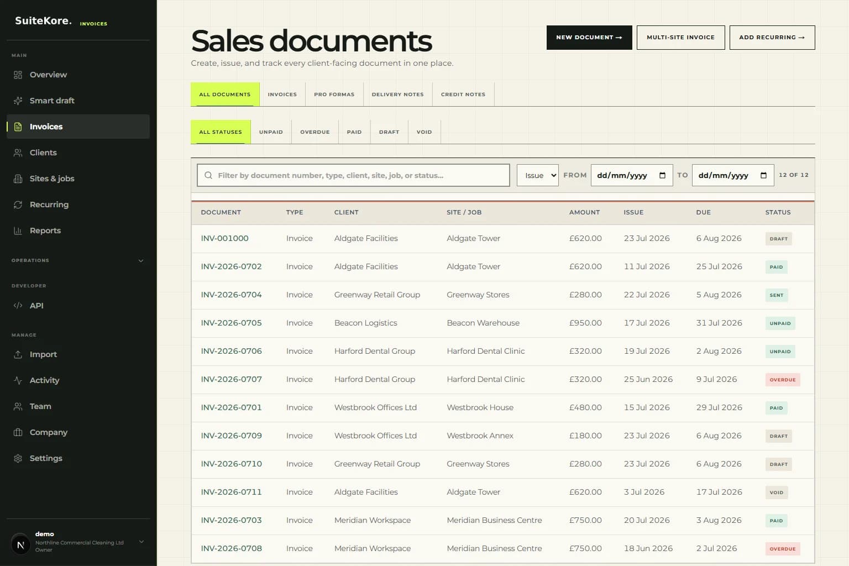Screen dimensions: 849x566
Task: Expand the demo account menu chevron
Action: point(141,542)
